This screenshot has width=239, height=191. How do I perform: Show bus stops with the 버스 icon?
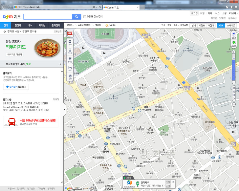[70, 43]
